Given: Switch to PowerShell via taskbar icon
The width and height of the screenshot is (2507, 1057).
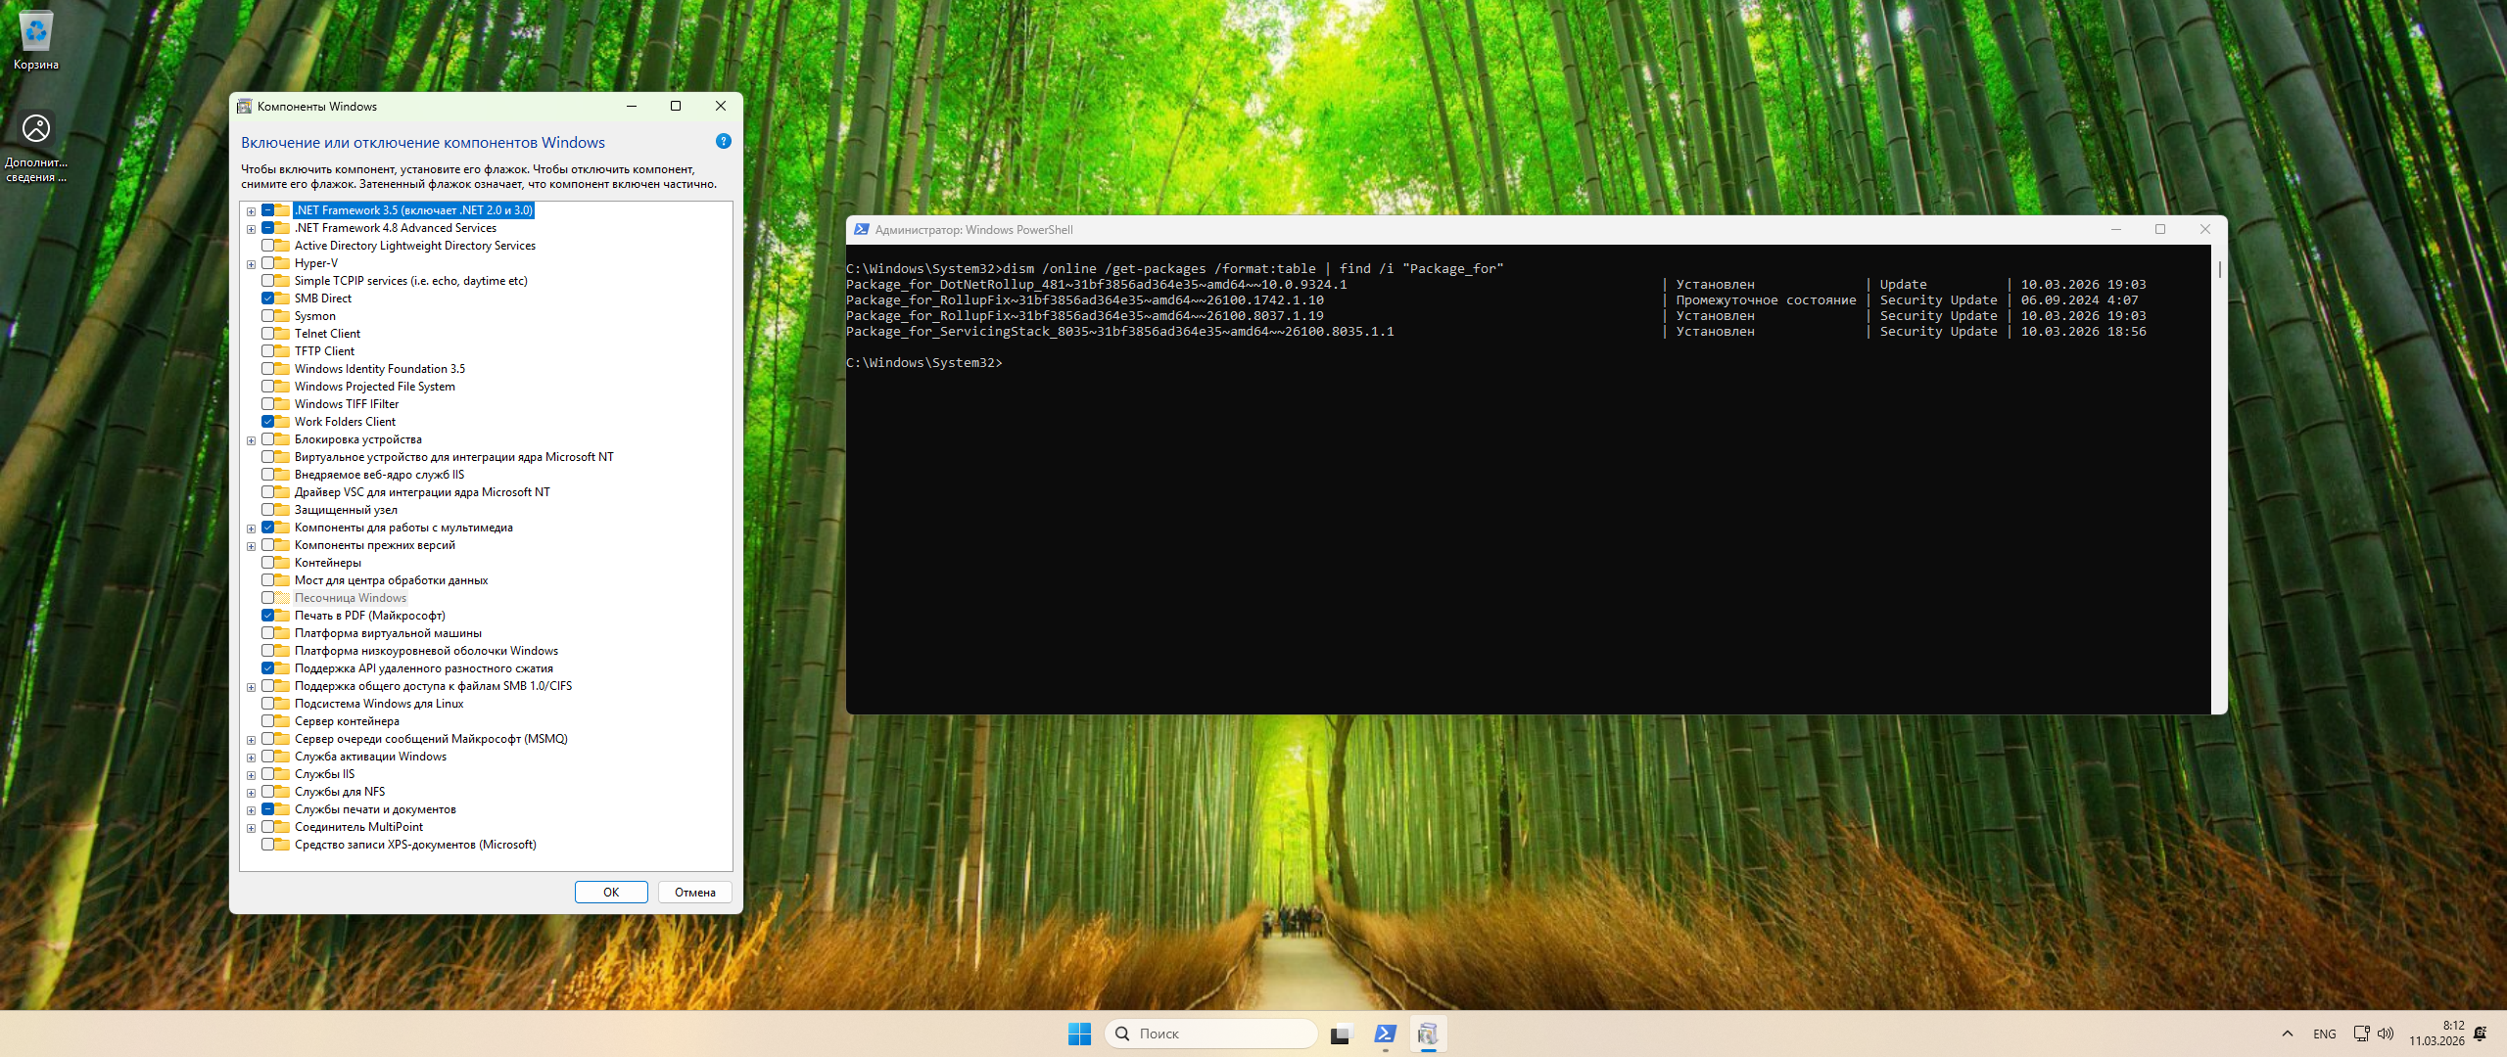Looking at the screenshot, I should [1385, 1034].
